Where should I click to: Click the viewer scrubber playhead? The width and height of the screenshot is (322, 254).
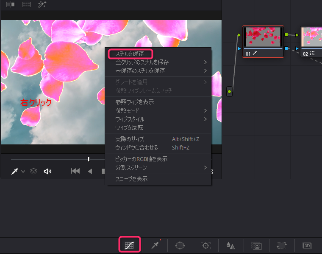click(89, 159)
